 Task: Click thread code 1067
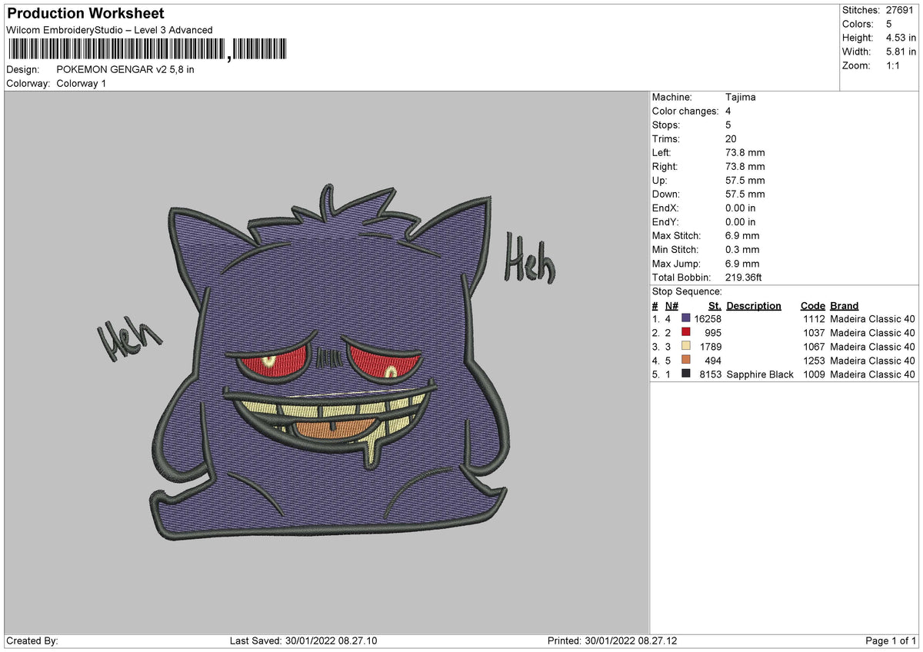pos(814,347)
